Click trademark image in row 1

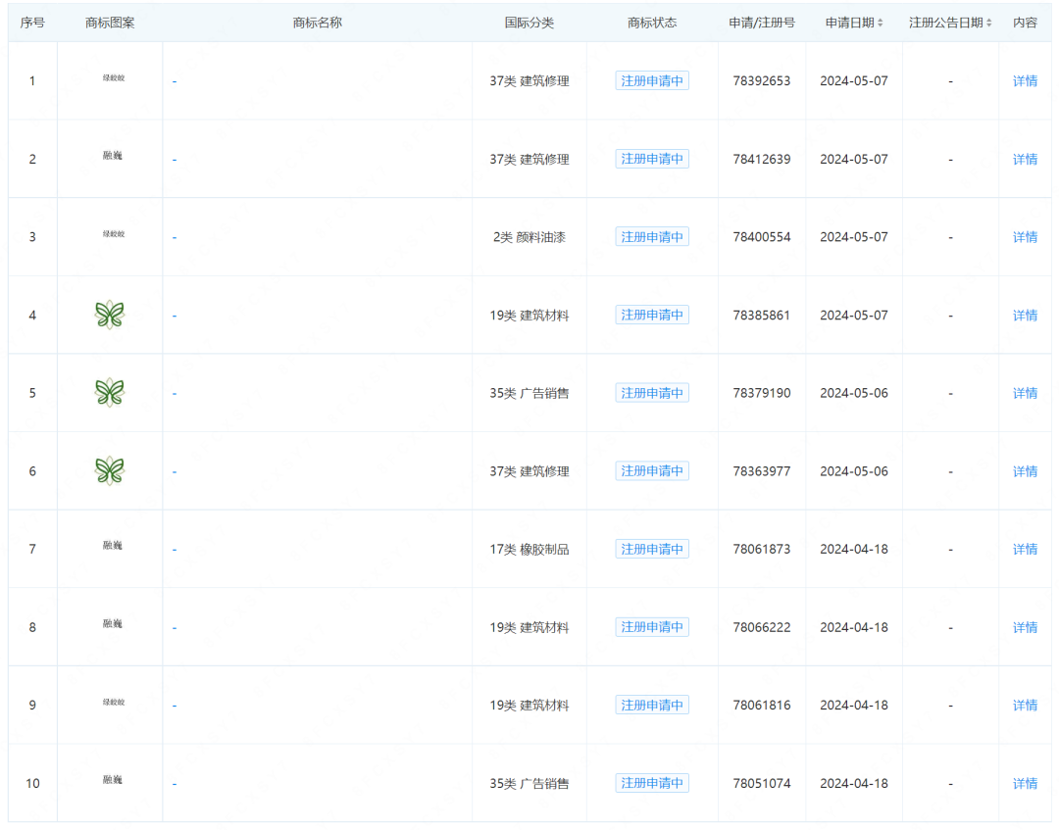tap(113, 78)
